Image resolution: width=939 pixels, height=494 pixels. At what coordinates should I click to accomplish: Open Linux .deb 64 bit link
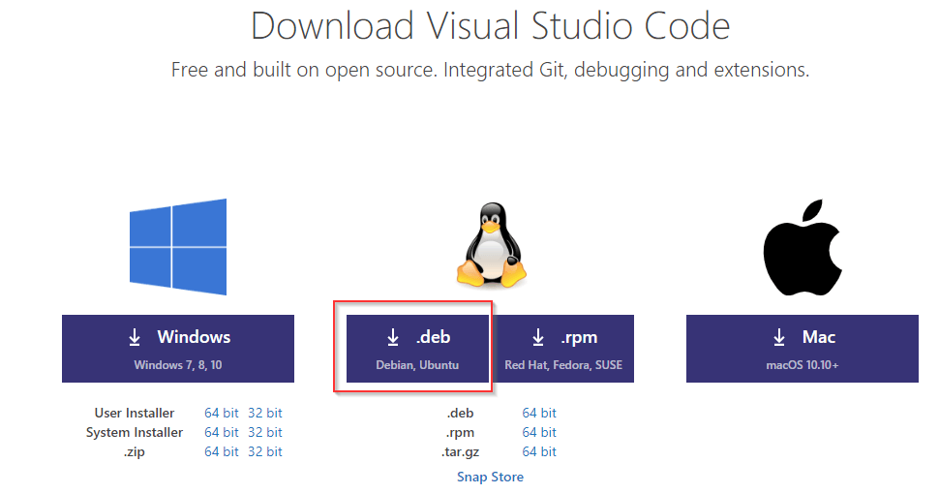click(539, 413)
